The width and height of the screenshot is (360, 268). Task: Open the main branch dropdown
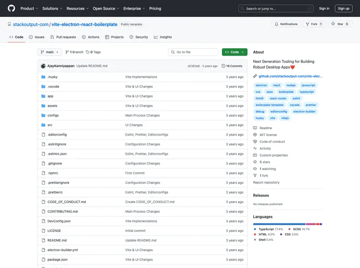[x=50, y=52]
